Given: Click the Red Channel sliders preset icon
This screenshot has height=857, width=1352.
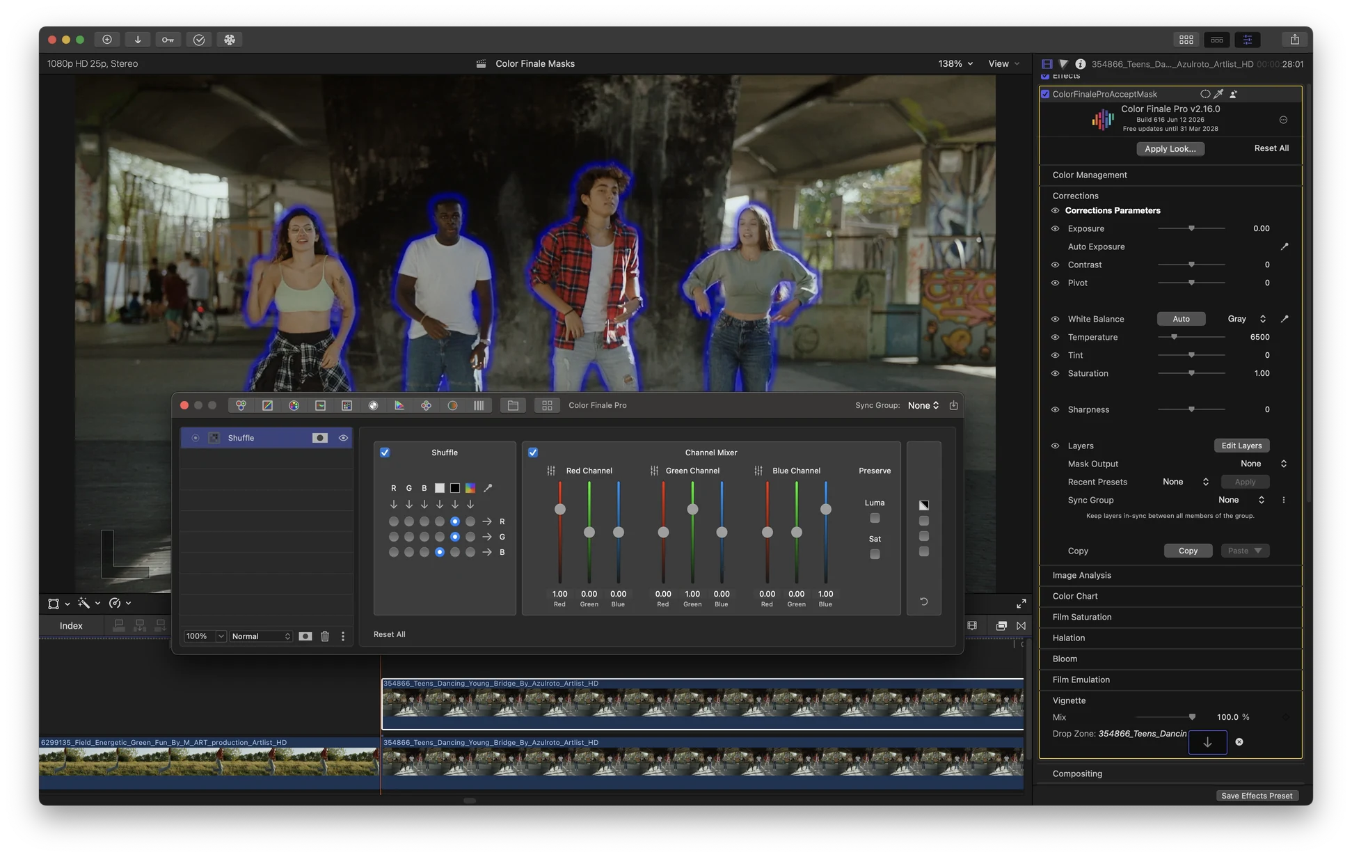Looking at the screenshot, I should click(x=551, y=471).
